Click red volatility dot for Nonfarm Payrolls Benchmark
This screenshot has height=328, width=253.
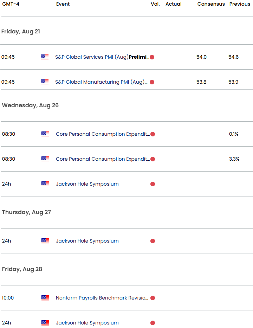pos(153,298)
